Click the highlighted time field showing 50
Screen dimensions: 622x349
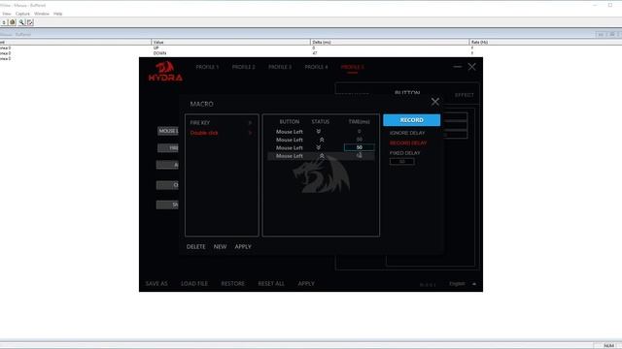coord(359,147)
